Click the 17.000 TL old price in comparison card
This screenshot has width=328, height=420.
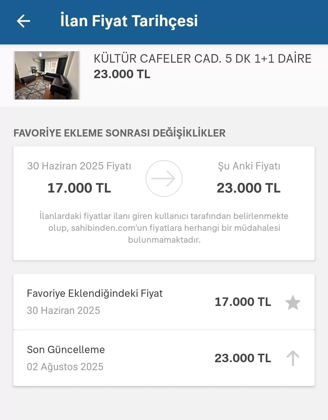(79, 188)
